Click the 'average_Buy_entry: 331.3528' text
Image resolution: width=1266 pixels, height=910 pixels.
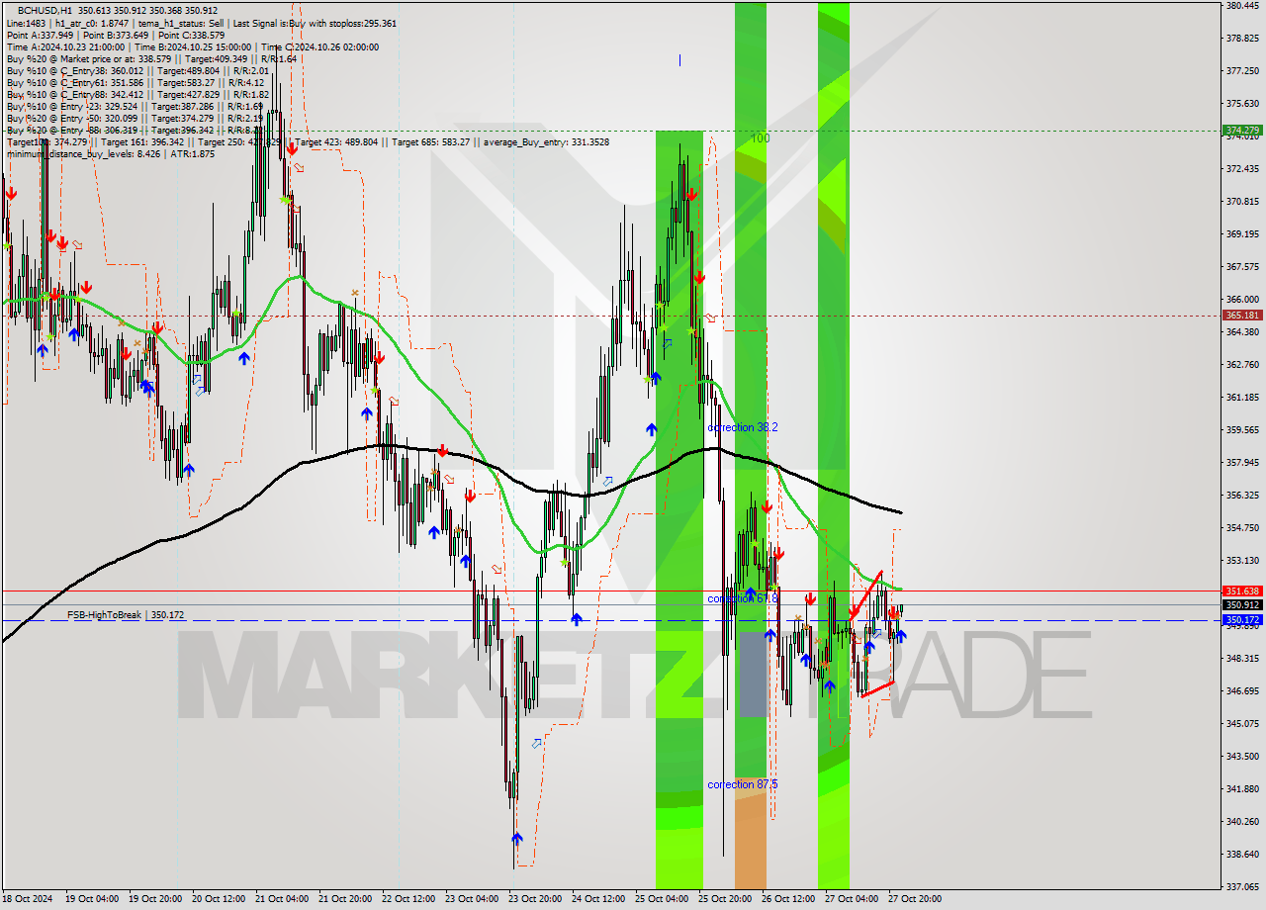click(x=546, y=141)
